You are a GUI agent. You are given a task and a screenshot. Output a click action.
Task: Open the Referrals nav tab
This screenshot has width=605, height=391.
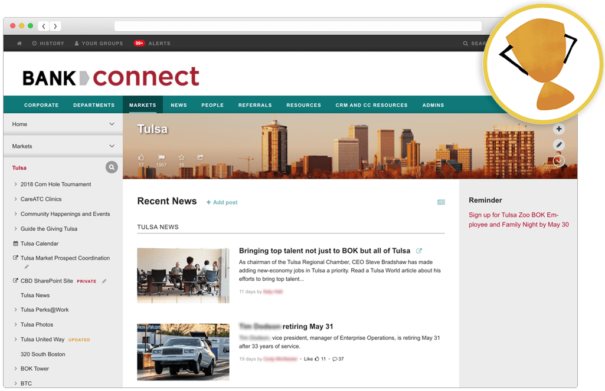255,105
